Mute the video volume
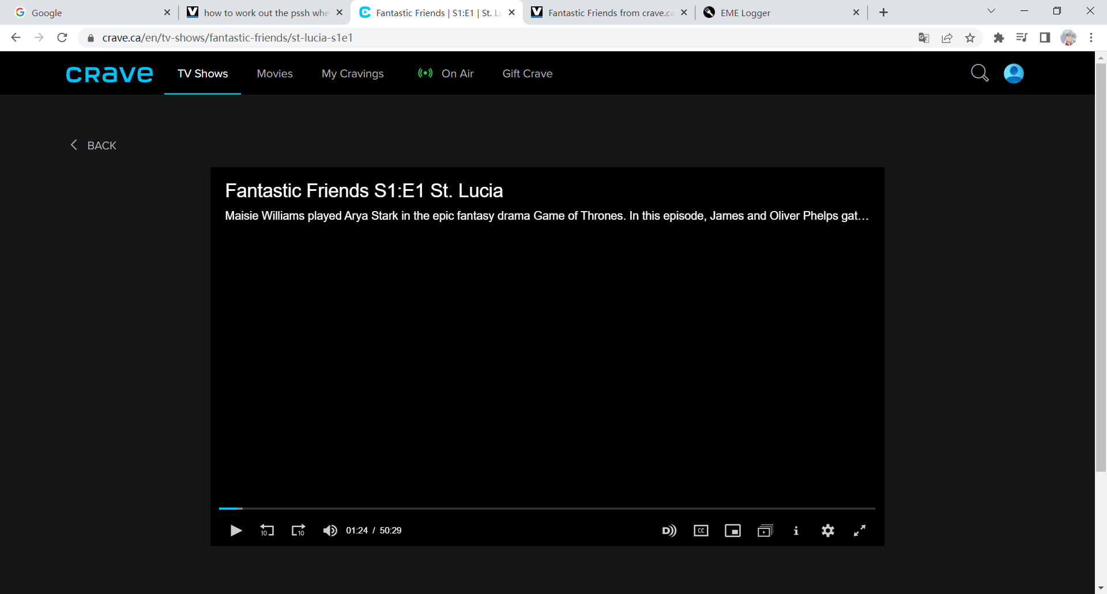 (x=330, y=531)
